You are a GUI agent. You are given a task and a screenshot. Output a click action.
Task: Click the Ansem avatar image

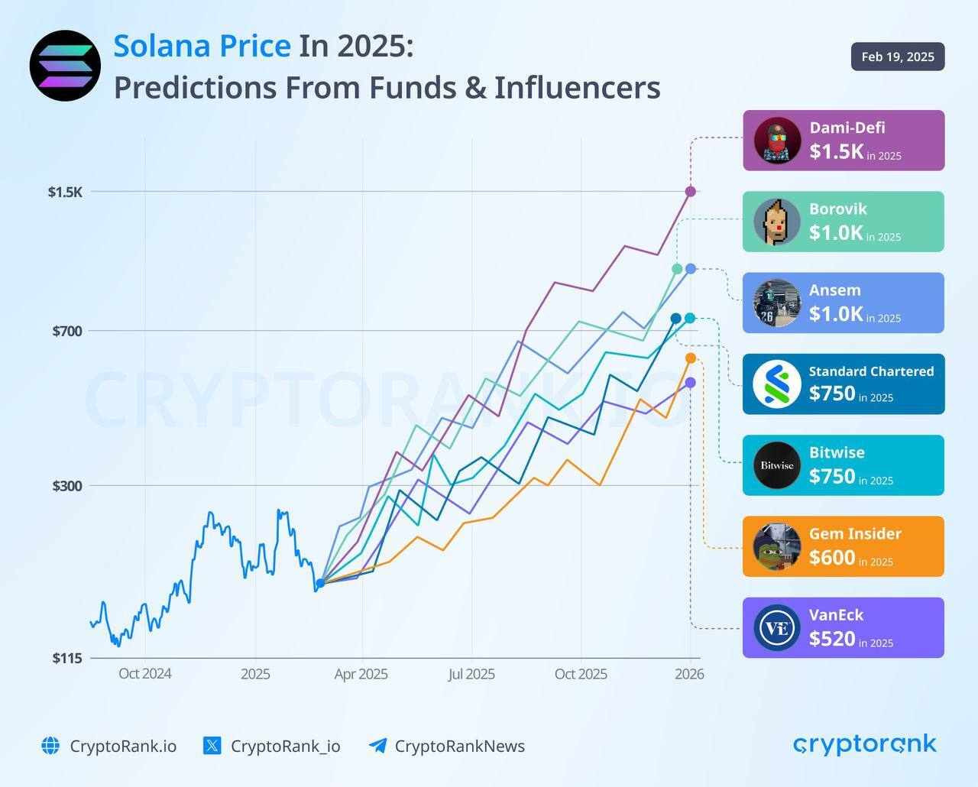(x=777, y=303)
